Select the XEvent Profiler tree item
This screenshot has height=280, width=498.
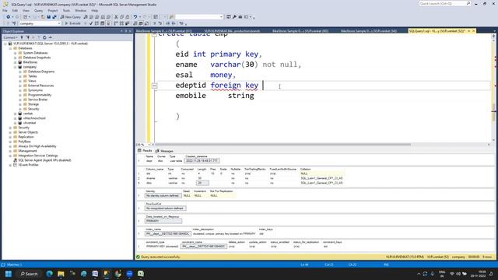[x=28, y=165]
